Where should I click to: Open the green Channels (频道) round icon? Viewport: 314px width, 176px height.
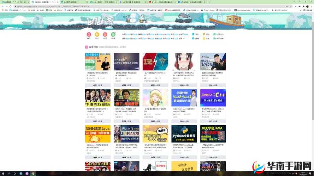113,34
